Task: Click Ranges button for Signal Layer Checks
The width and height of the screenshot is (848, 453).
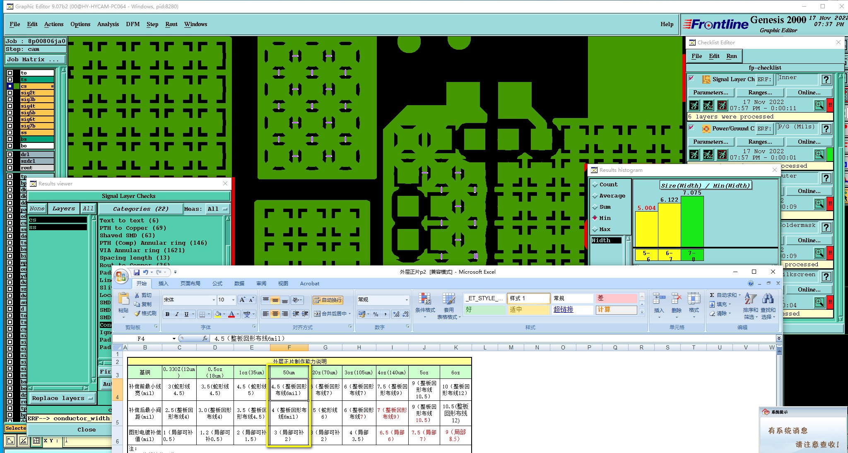Action: pos(760,92)
